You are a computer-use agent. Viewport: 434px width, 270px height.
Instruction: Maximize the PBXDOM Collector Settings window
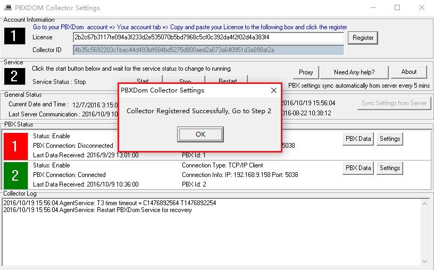(x=397, y=7)
